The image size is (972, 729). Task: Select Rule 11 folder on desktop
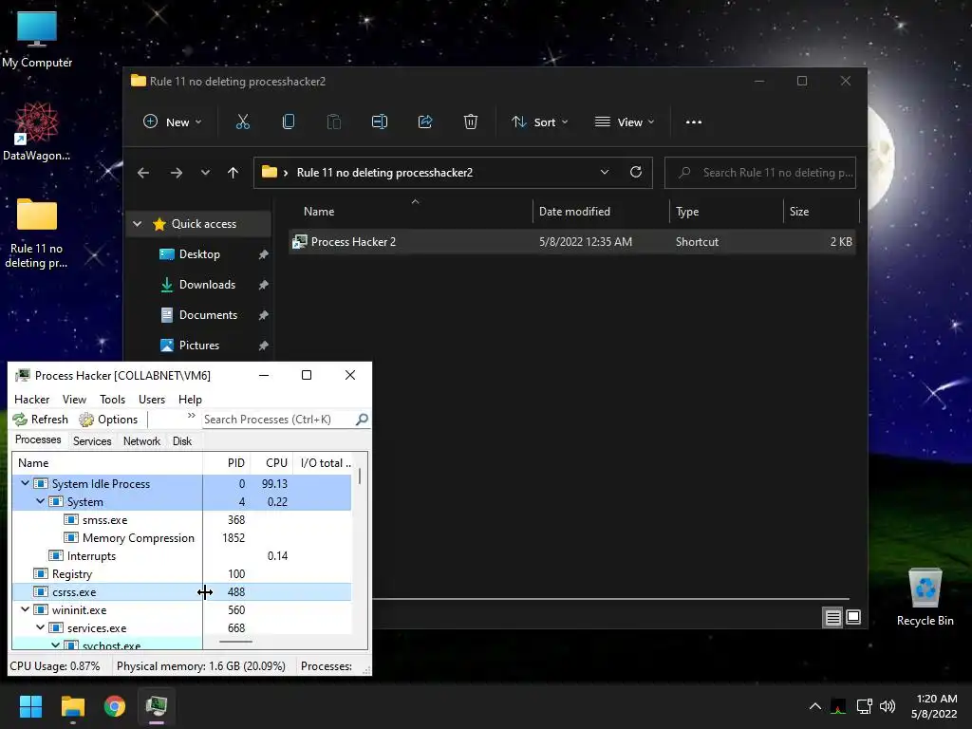pyautogui.click(x=37, y=234)
